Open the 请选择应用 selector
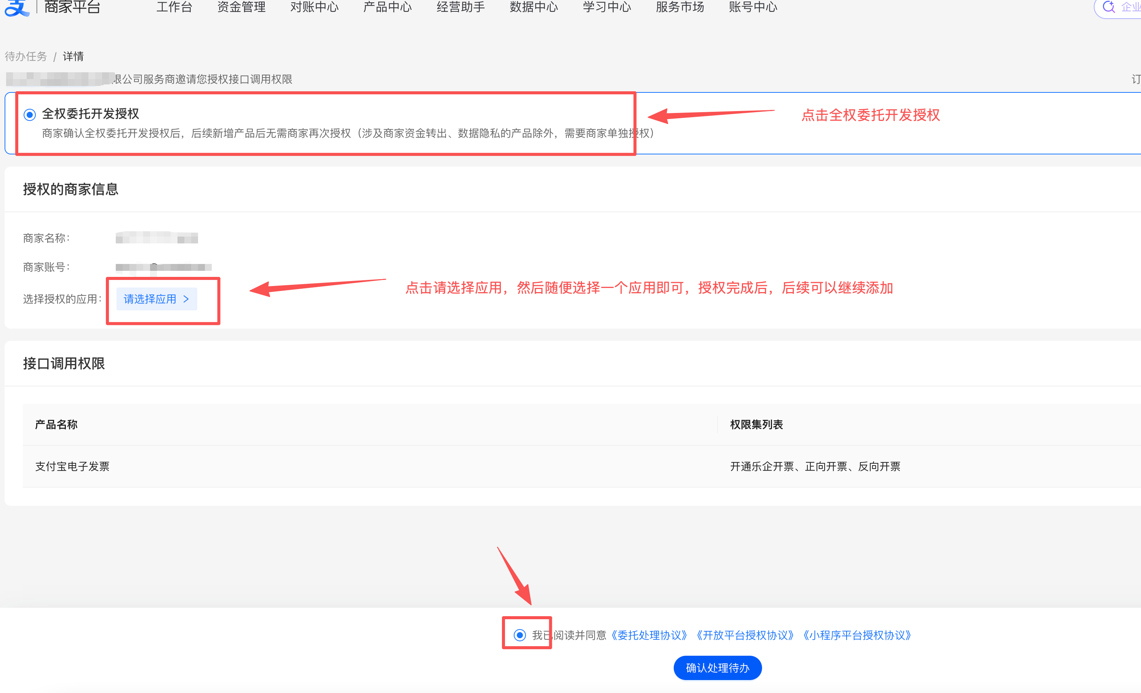The width and height of the screenshot is (1141, 693). [157, 299]
